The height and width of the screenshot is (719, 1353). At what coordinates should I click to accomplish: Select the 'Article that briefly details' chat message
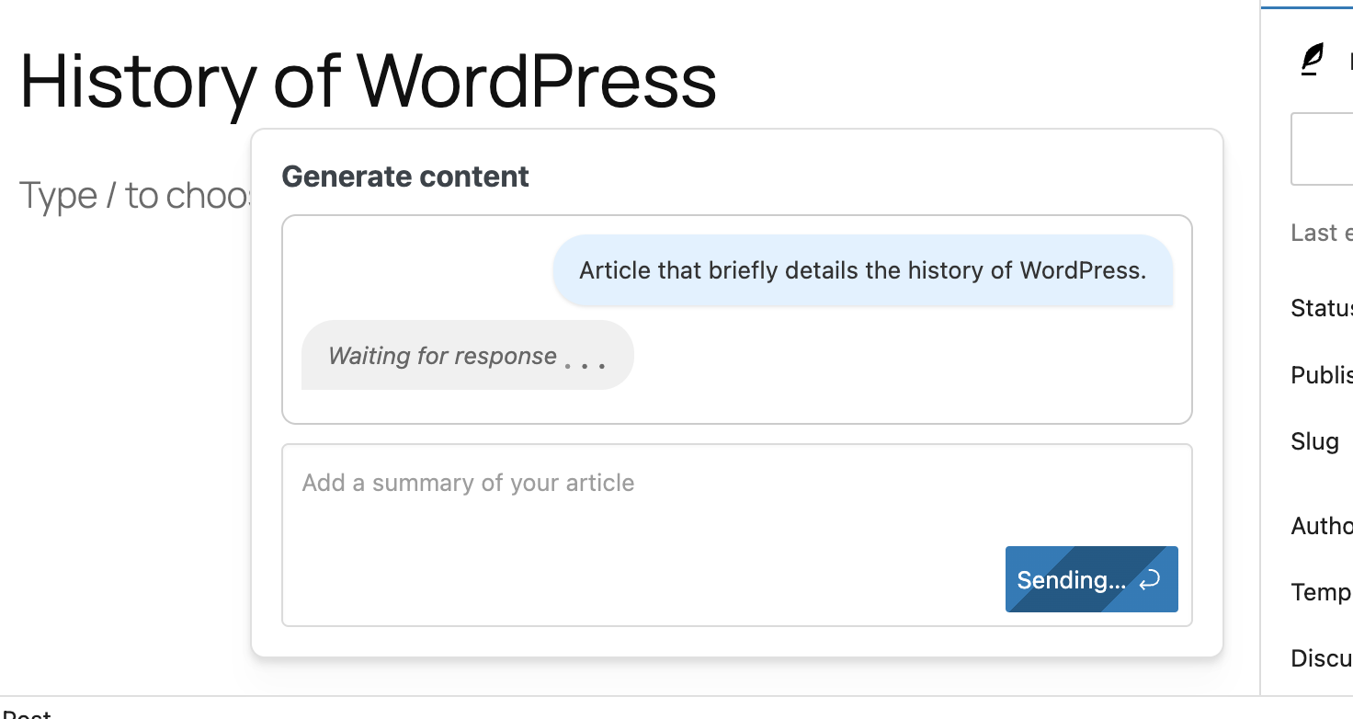click(862, 270)
